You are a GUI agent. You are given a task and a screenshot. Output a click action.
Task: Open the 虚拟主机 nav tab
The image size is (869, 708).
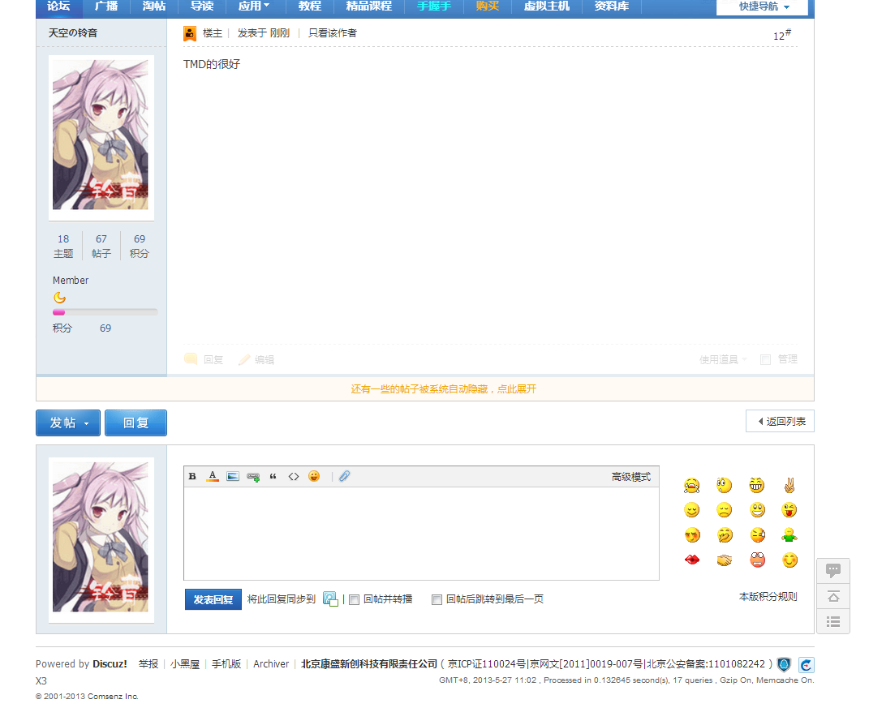547,6
